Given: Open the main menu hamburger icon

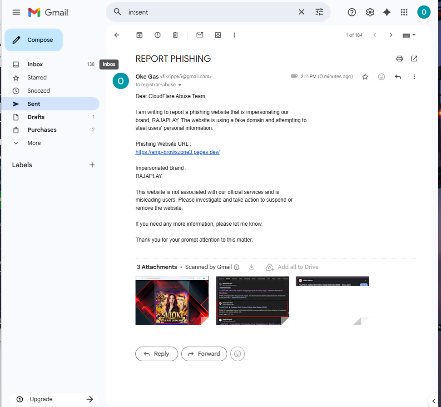Looking at the screenshot, I should 16,12.
